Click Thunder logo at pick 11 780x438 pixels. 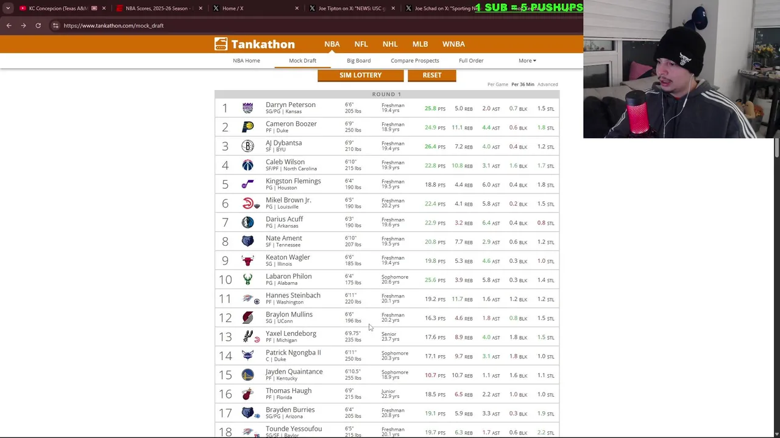[x=247, y=299]
